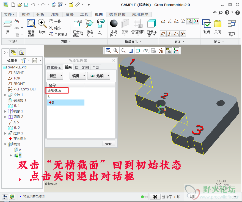Click Zoom Out icon in graphics toolbar

click(123, 51)
